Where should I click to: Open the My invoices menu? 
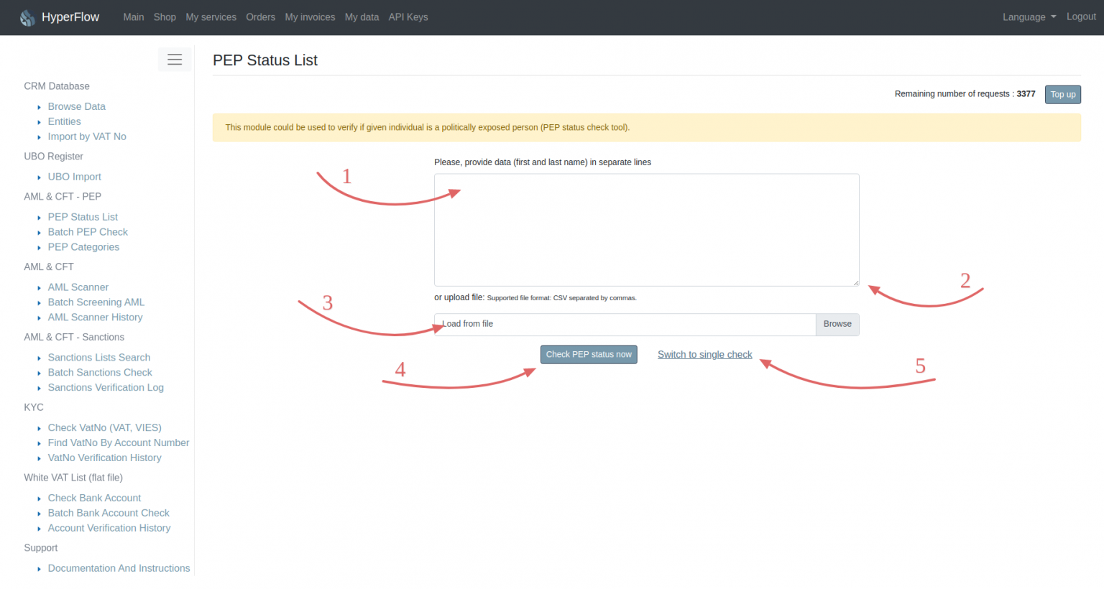pyautogui.click(x=310, y=17)
